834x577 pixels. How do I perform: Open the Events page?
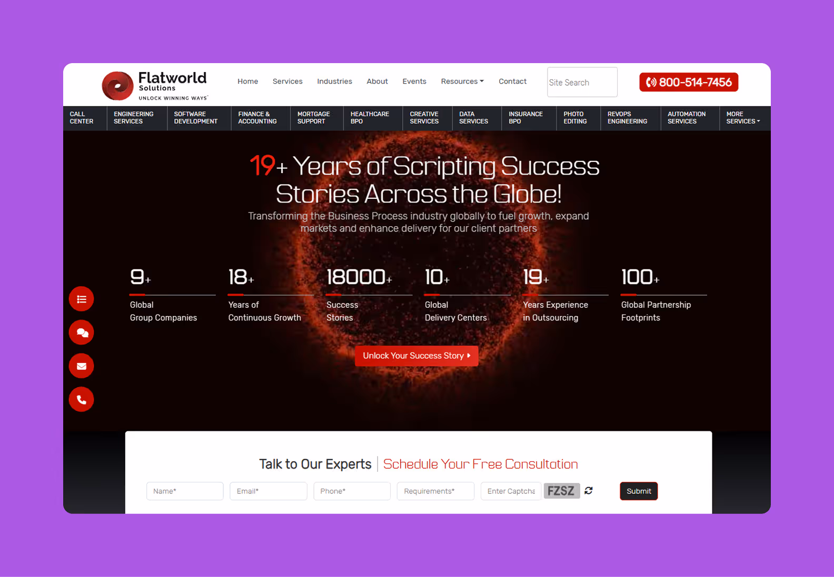point(414,82)
